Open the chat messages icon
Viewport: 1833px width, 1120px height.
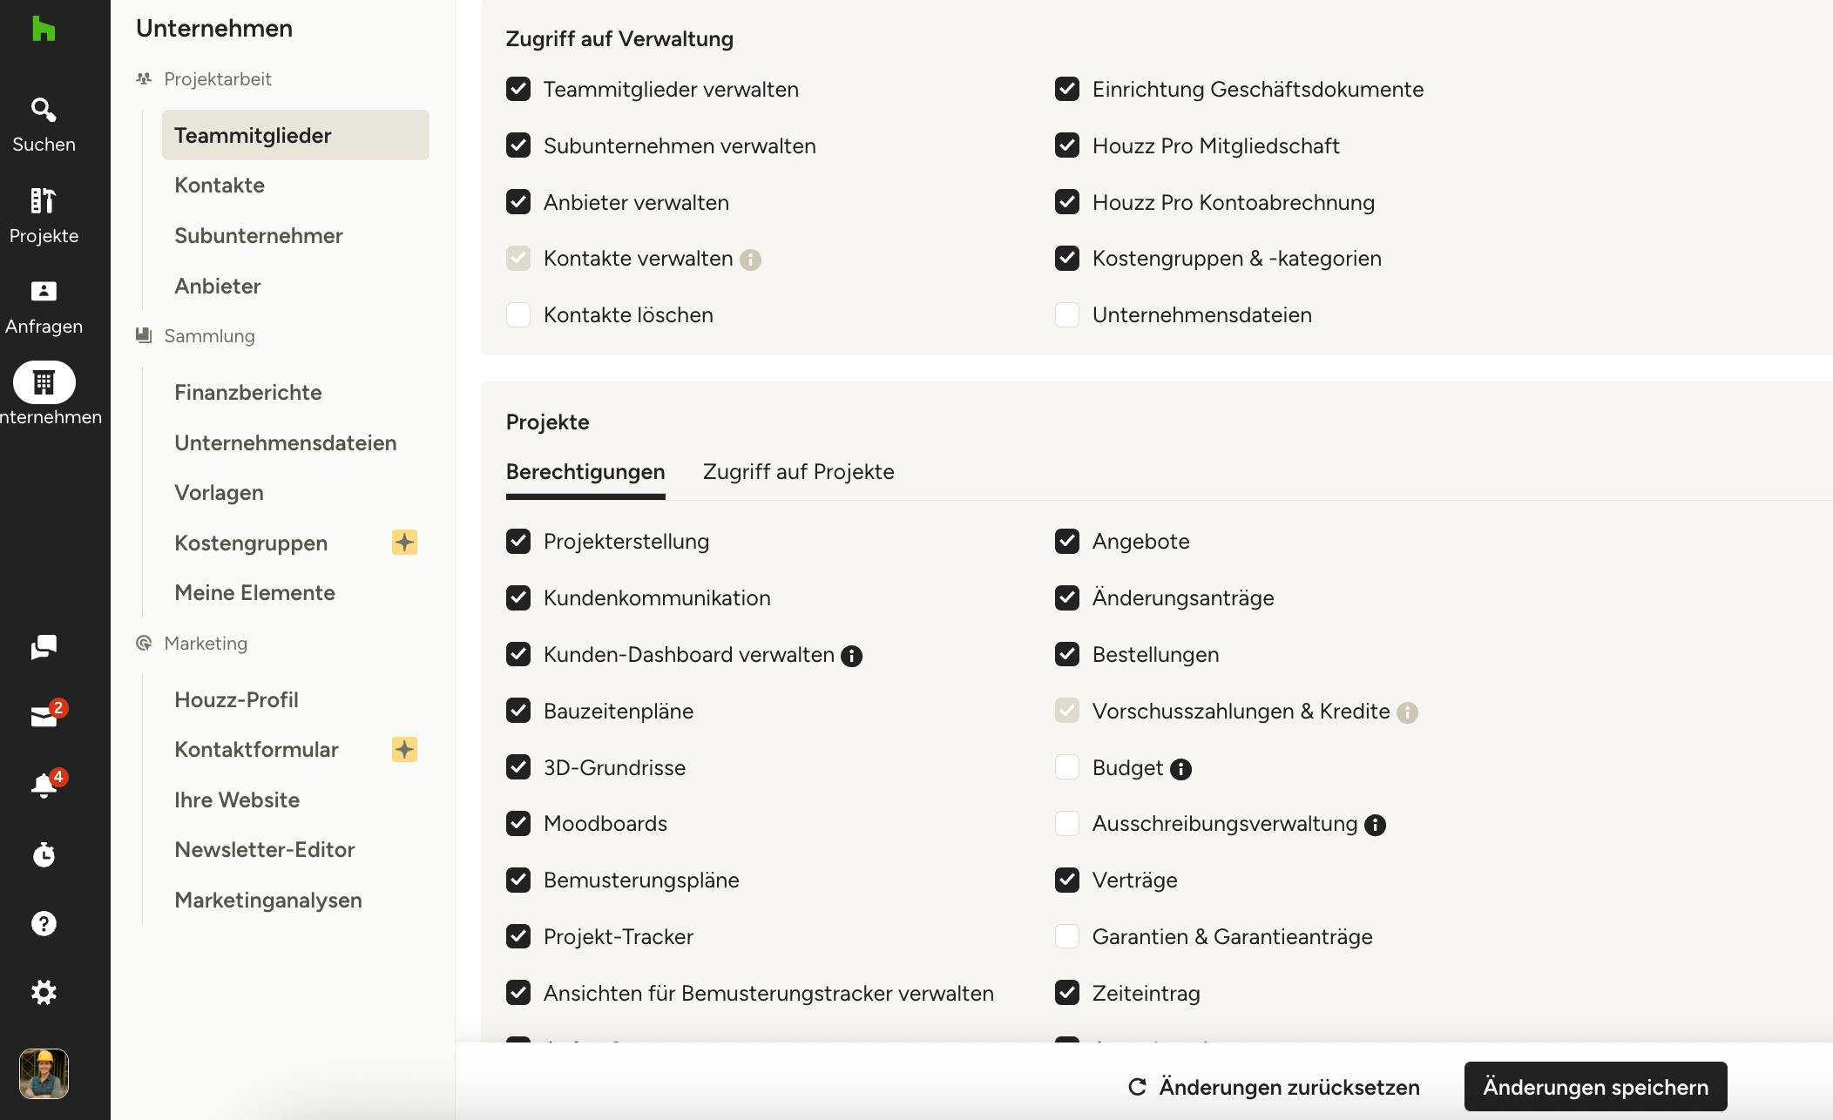point(44,647)
